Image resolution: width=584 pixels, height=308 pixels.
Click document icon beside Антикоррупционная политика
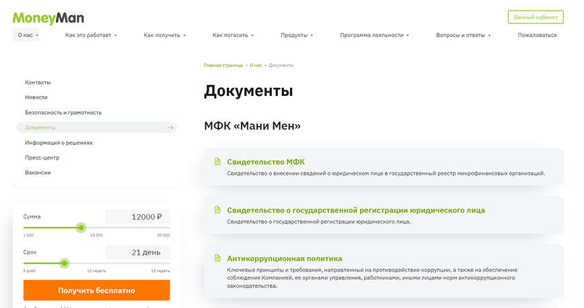tap(217, 258)
